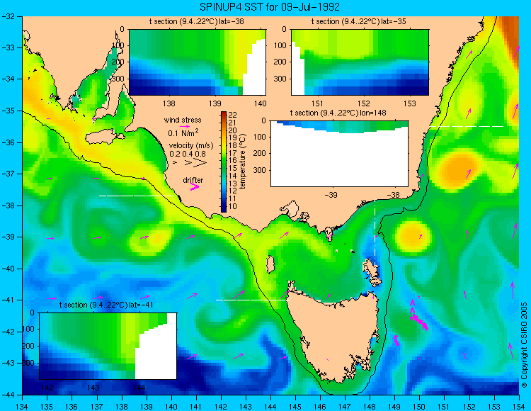This screenshot has width=531, height=411.
Task: Click the "140" tick under the lat=-38 inset
Action: click(x=261, y=103)
